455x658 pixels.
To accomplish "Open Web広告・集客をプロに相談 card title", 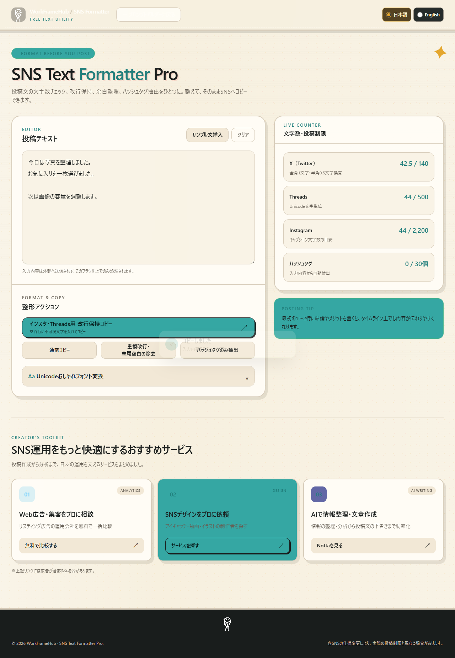I will coord(57,514).
